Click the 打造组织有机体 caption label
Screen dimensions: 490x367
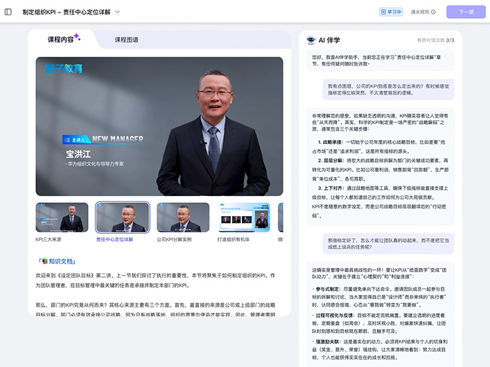coord(234,240)
